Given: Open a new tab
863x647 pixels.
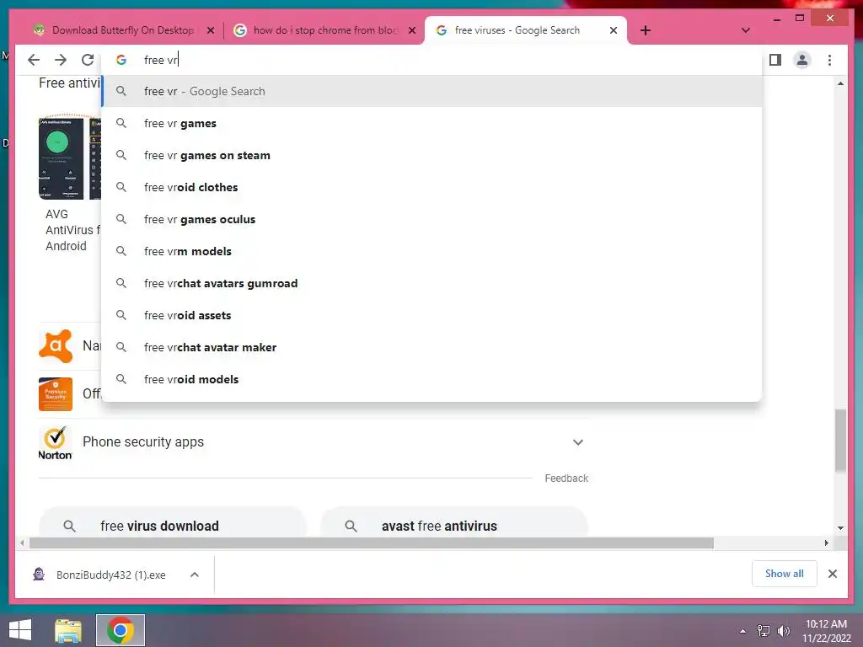Looking at the screenshot, I should click(x=646, y=30).
